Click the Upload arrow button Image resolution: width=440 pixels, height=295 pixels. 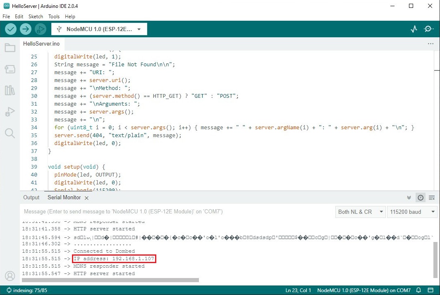(26, 29)
